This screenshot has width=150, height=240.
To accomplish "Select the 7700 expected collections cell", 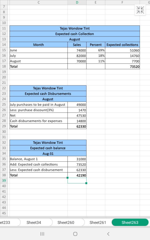I will (122, 61).
